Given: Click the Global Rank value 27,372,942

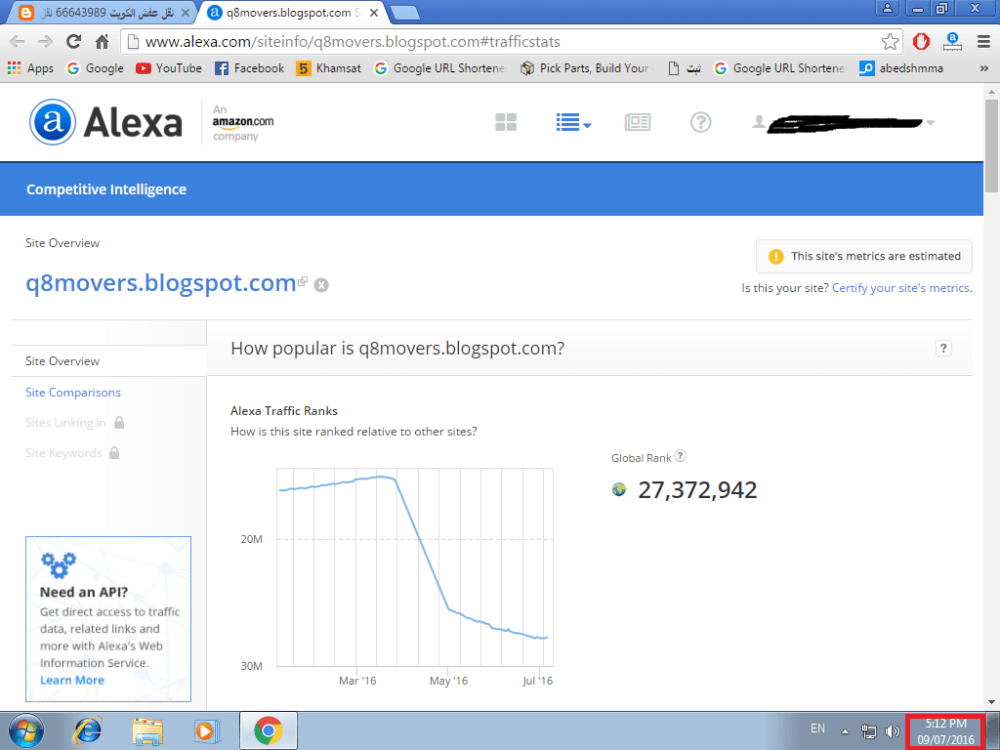Looking at the screenshot, I should (x=697, y=490).
